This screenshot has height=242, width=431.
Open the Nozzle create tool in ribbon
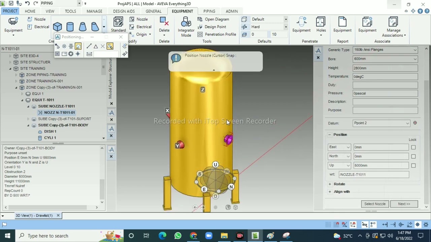click(37, 19)
